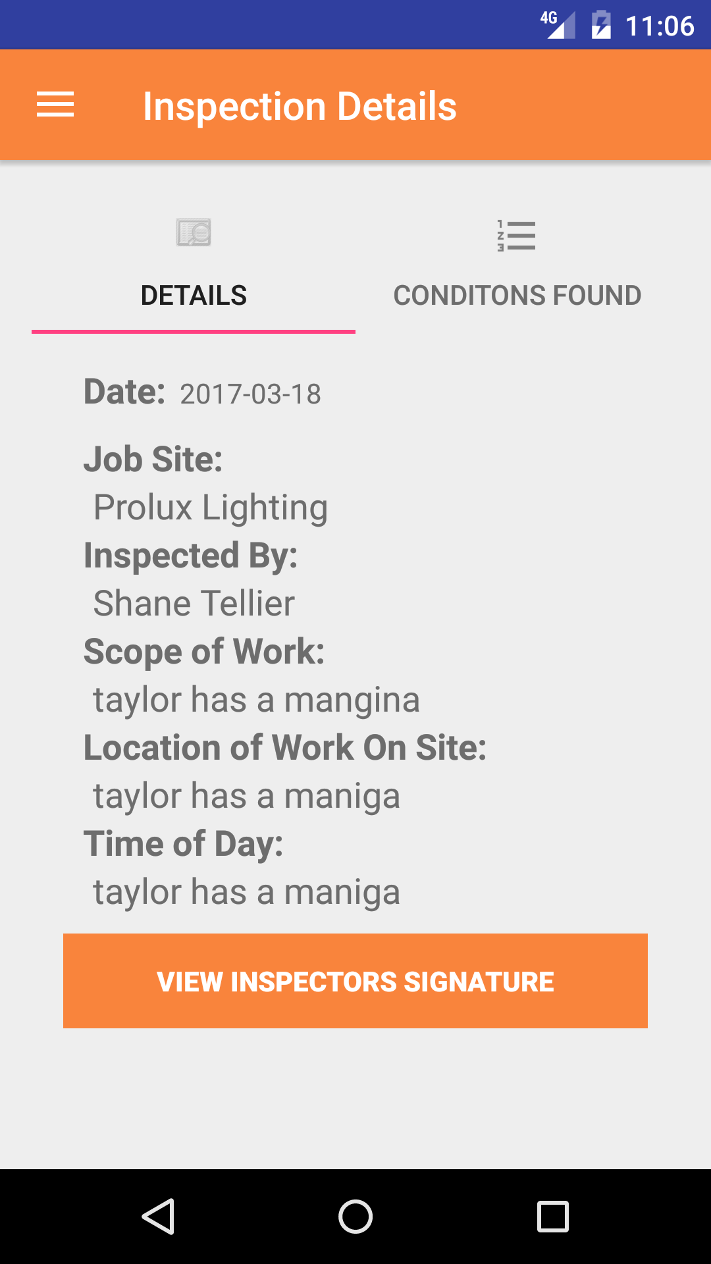Tap the Location of Work On Site label

pyautogui.click(x=285, y=748)
